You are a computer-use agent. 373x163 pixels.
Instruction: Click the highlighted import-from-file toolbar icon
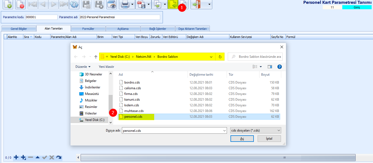click(x=173, y=4)
